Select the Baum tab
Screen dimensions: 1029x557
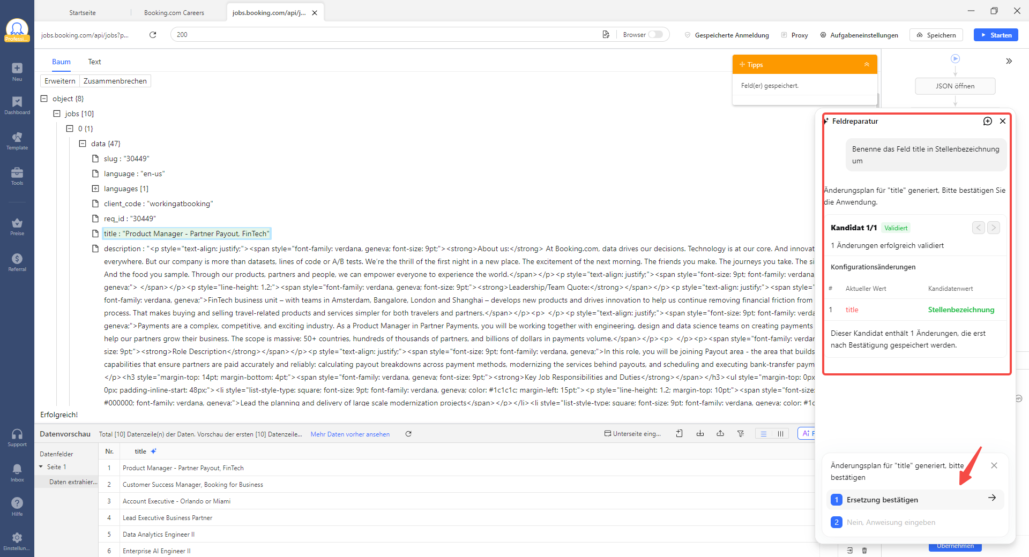(x=61, y=62)
